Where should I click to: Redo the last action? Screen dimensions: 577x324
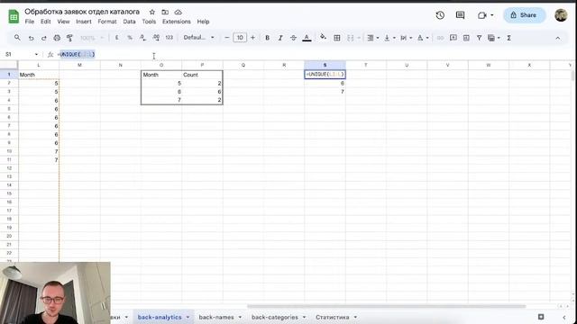44,38
